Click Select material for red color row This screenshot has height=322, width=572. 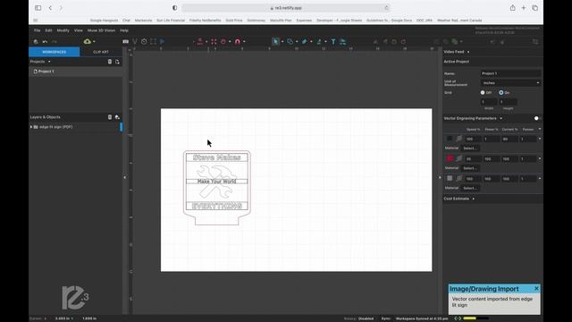[470, 168]
